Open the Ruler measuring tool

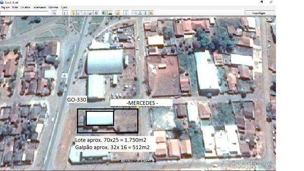(126, 13)
